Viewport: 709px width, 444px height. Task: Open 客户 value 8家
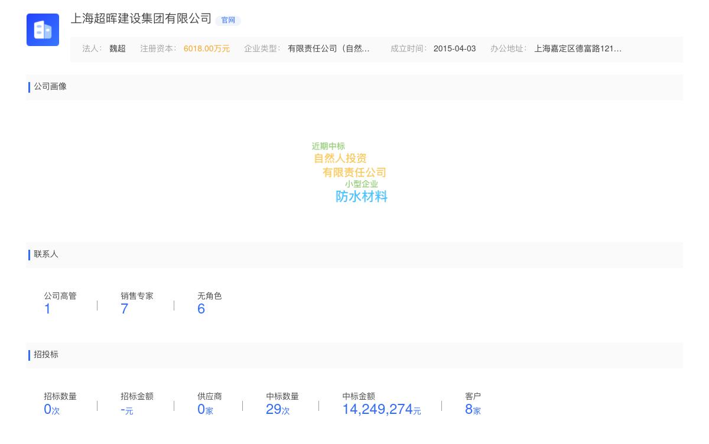pos(473,409)
